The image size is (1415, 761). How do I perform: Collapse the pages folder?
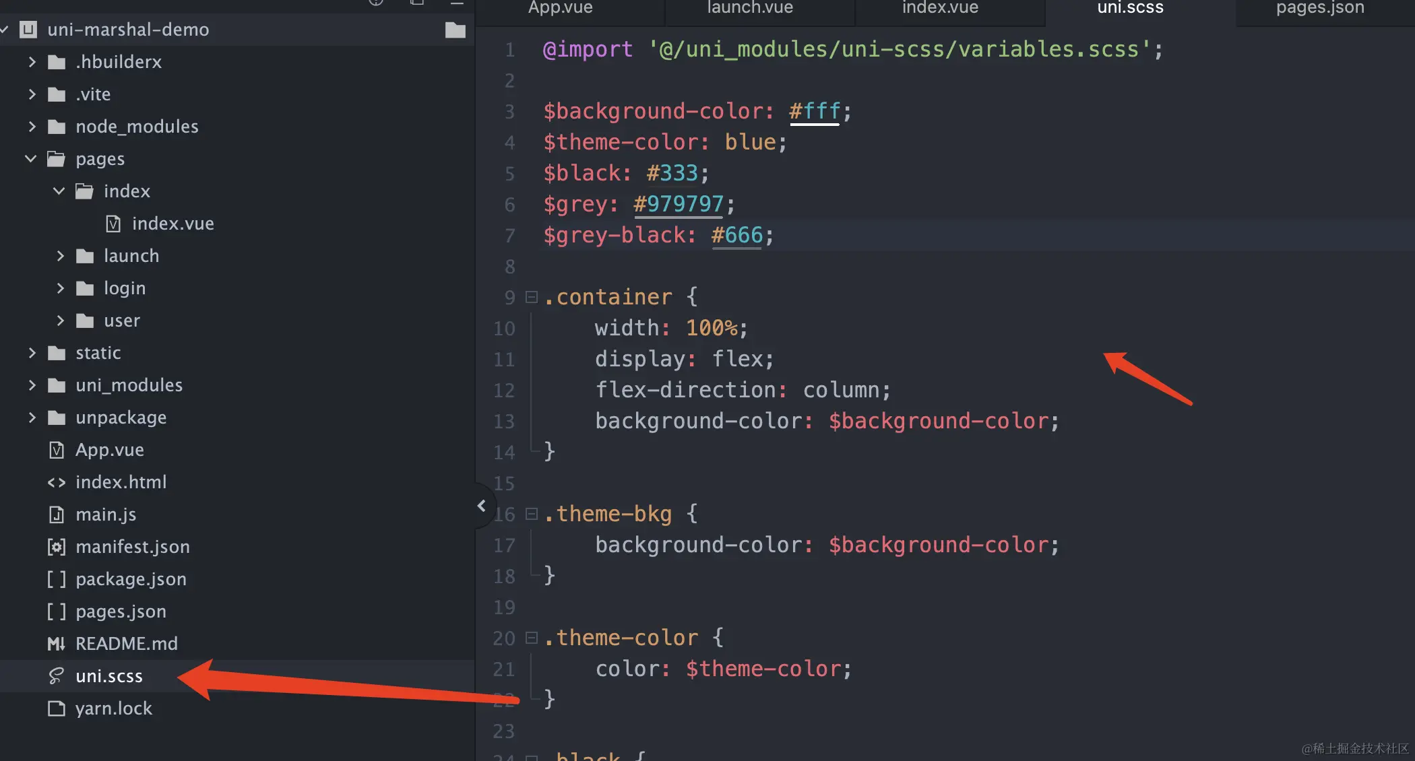coord(30,159)
